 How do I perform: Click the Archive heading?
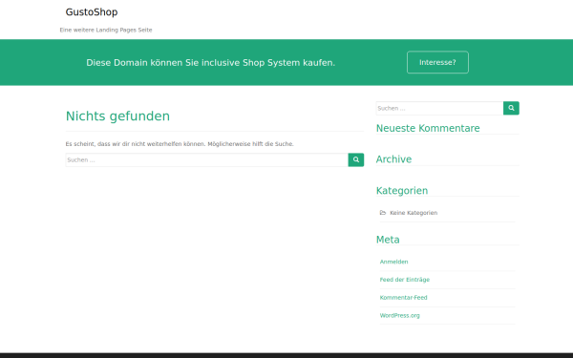click(x=393, y=159)
